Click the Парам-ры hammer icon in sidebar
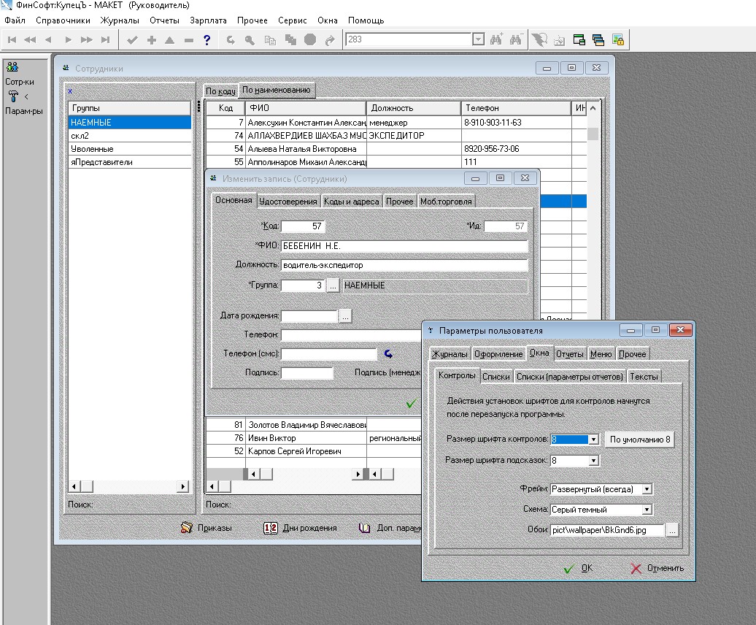This screenshot has width=756, height=625. pyautogui.click(x=12, y=96)
